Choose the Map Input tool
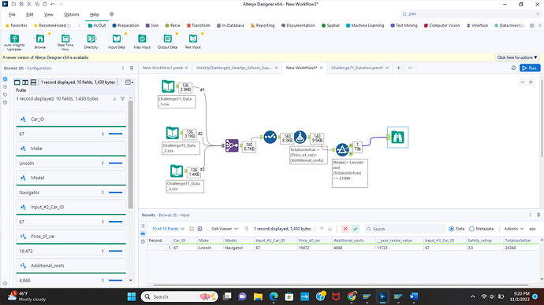 point(142,42)
